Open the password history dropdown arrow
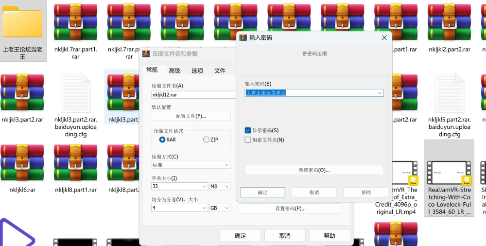The width and height of the screenshot is (486, 246). (380, 93)
